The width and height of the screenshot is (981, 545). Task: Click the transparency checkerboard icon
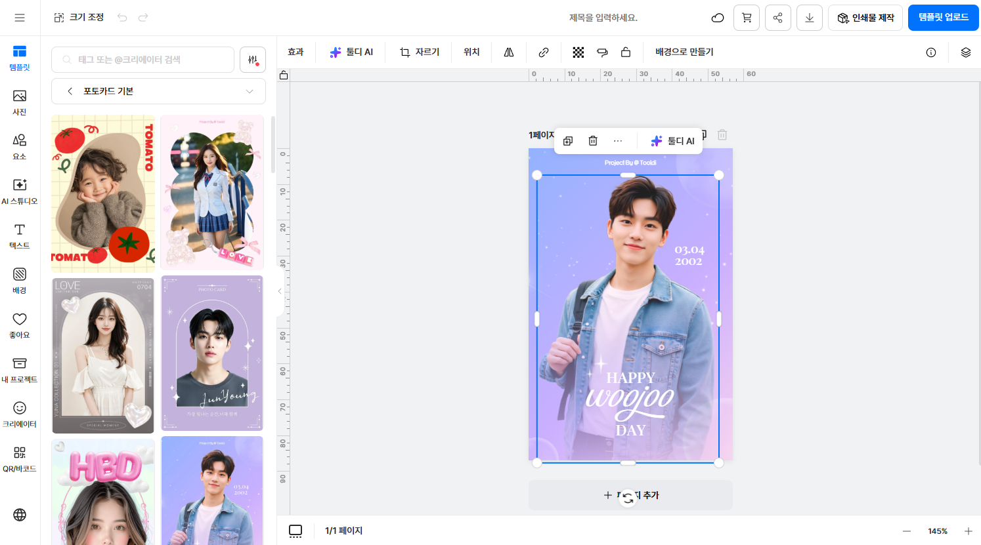pos(578,52)
